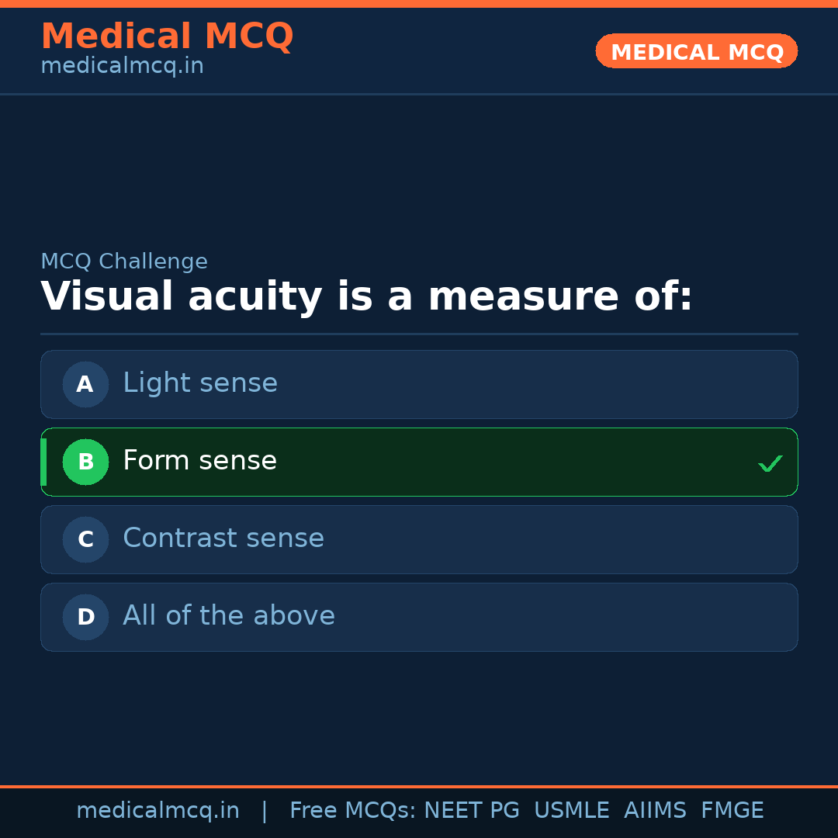Screen dimensions: 838x838
Task: Select the Light sense answer
Action: click(200, 383)
